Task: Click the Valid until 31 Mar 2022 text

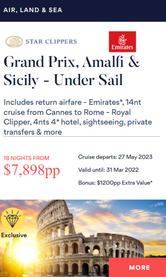Action: [108, 170]
